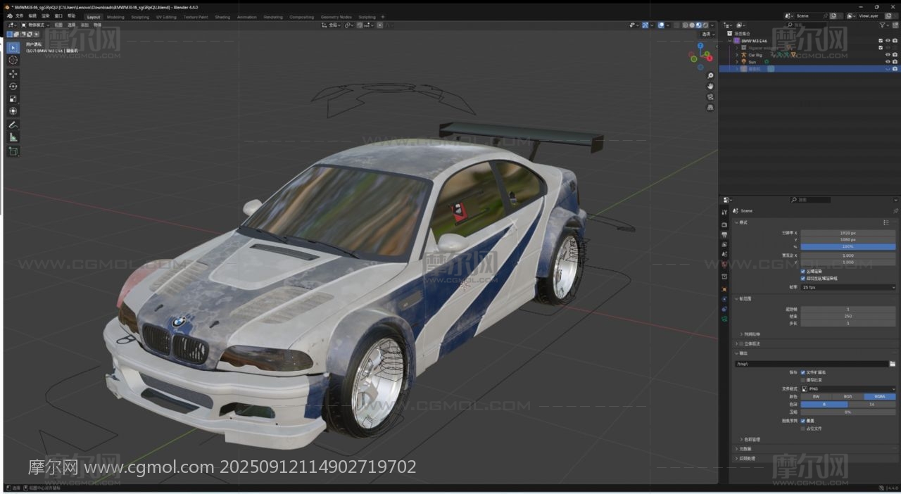
Task: Switch to solid viewport shading
Action: (x=692, y=25)
